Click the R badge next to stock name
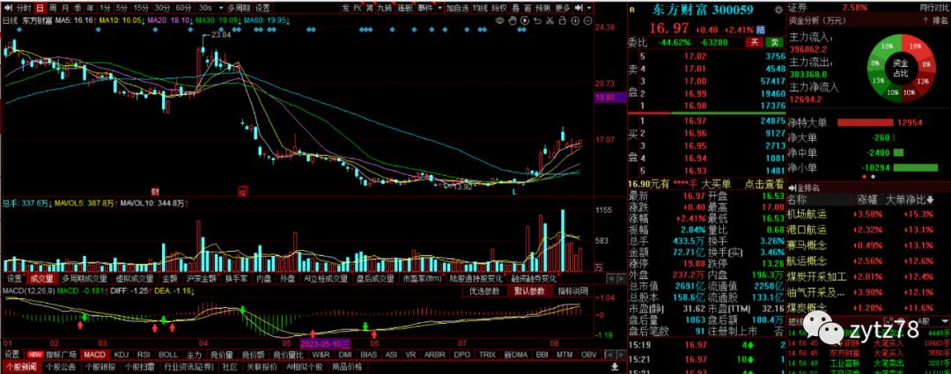 pyautogui.click(x=632, y=11)
